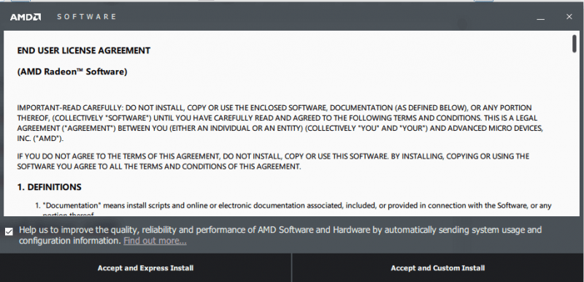584x282 pixels.
Task: Choose Accept and Express Install
Action: point(145,268)
